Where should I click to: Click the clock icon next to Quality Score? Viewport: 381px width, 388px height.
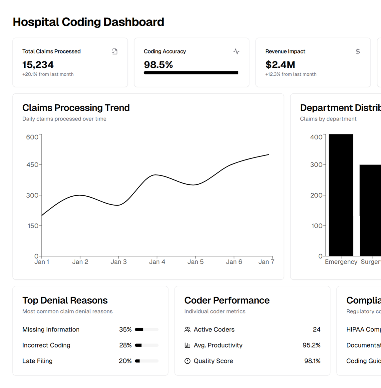point(187,361)
